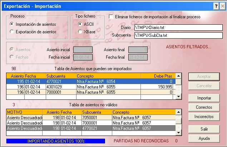Click the Diario file path field
227x147 pixels.
pyautogui.click(x=178, y=28)
